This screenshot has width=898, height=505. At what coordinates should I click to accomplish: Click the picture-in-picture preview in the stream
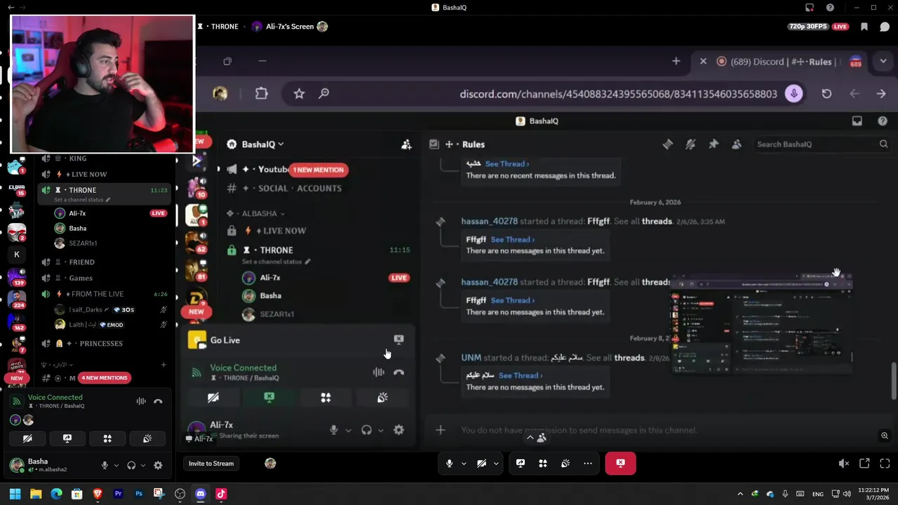tap(762, 324)
